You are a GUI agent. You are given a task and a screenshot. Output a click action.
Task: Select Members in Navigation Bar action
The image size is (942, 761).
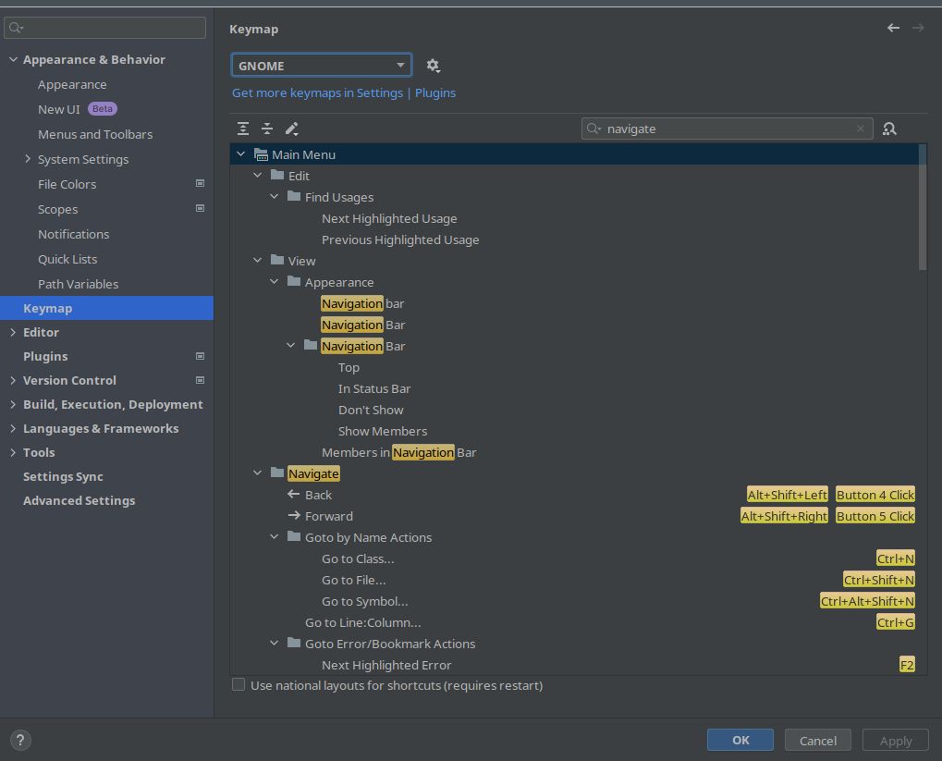[399, 452]
